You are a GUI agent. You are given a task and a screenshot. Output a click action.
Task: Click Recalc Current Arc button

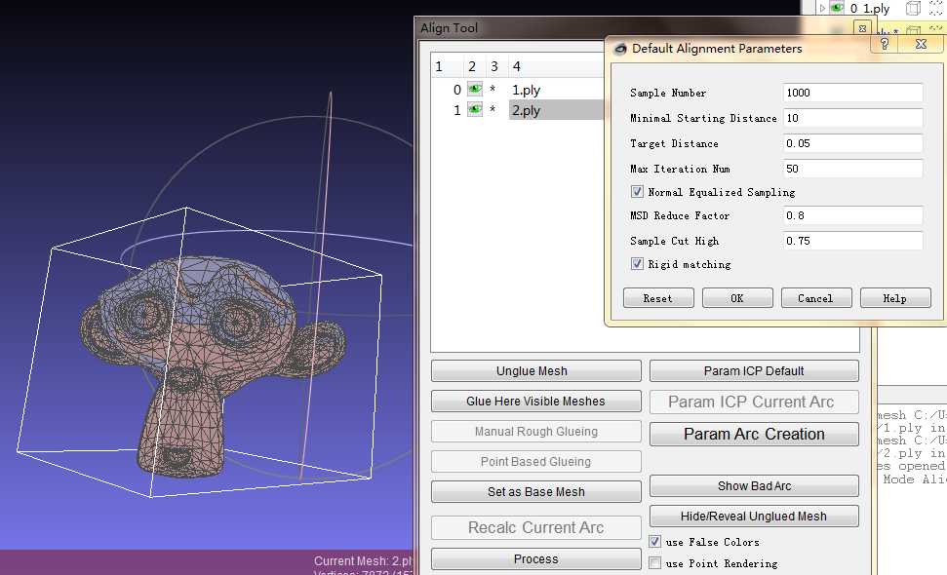pyautogui.click(x=535, y=527)
